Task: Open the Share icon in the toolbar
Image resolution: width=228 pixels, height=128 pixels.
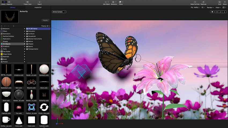Action: 225,2
